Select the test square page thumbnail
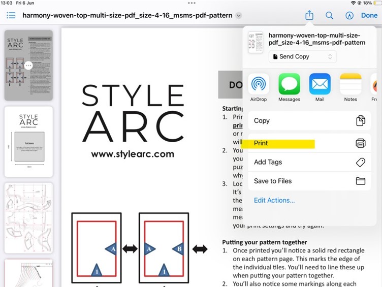 point(28,142)
